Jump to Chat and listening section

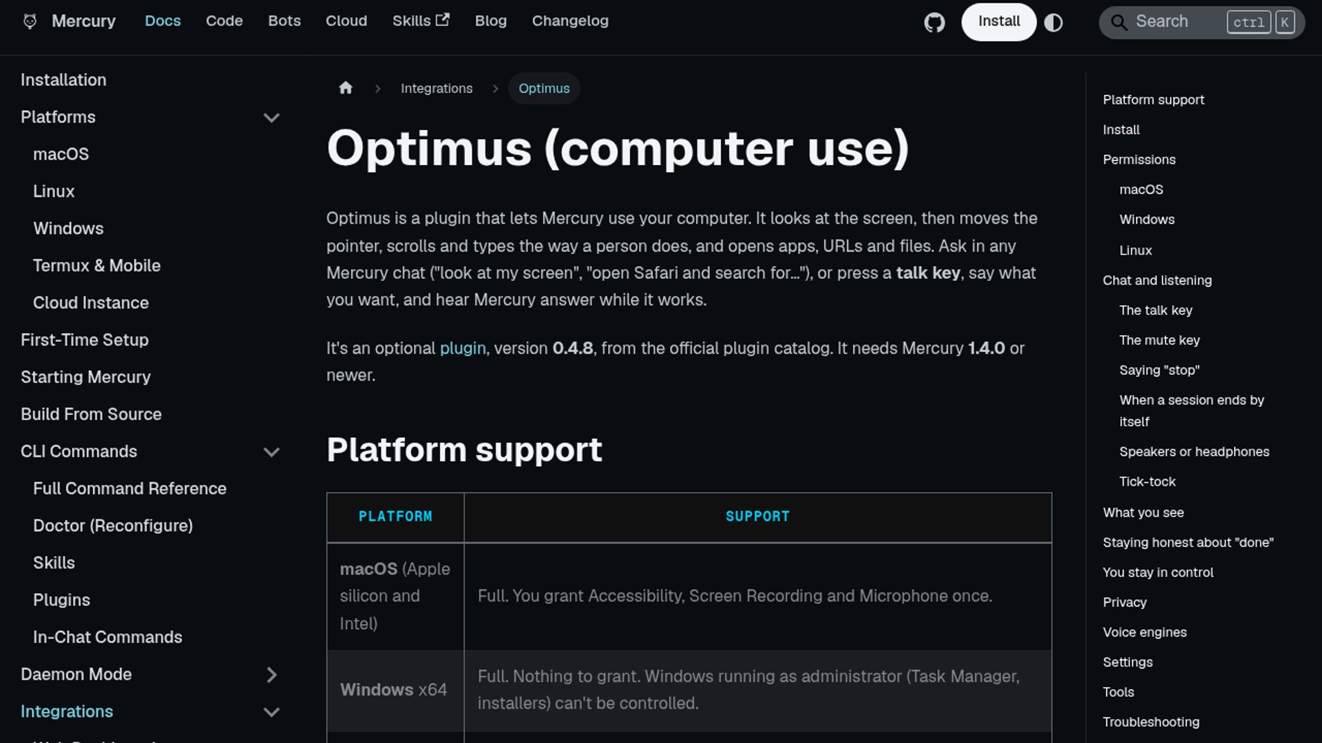pos(1157,280)
